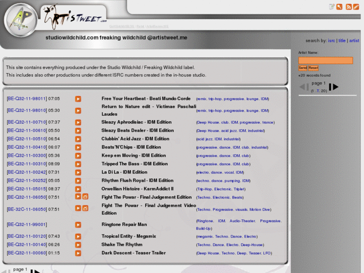Viewport: 364px width, 273px height.
Task: Click the ArtisTweet.com logo banner
Action: (x=75, y=17)
